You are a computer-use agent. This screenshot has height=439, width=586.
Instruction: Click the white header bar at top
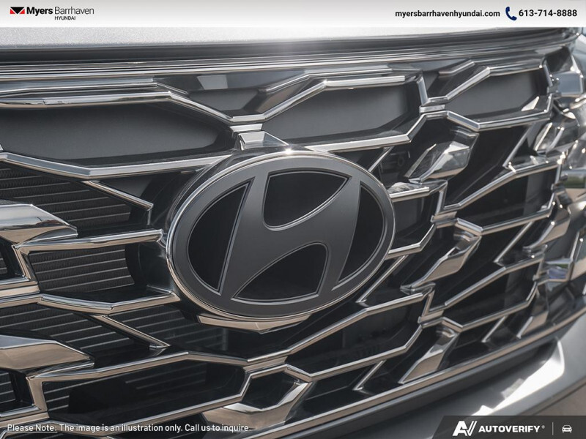[293, 12]
